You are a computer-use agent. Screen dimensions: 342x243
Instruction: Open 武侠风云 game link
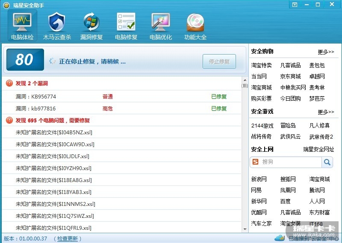tap(290, 136)
